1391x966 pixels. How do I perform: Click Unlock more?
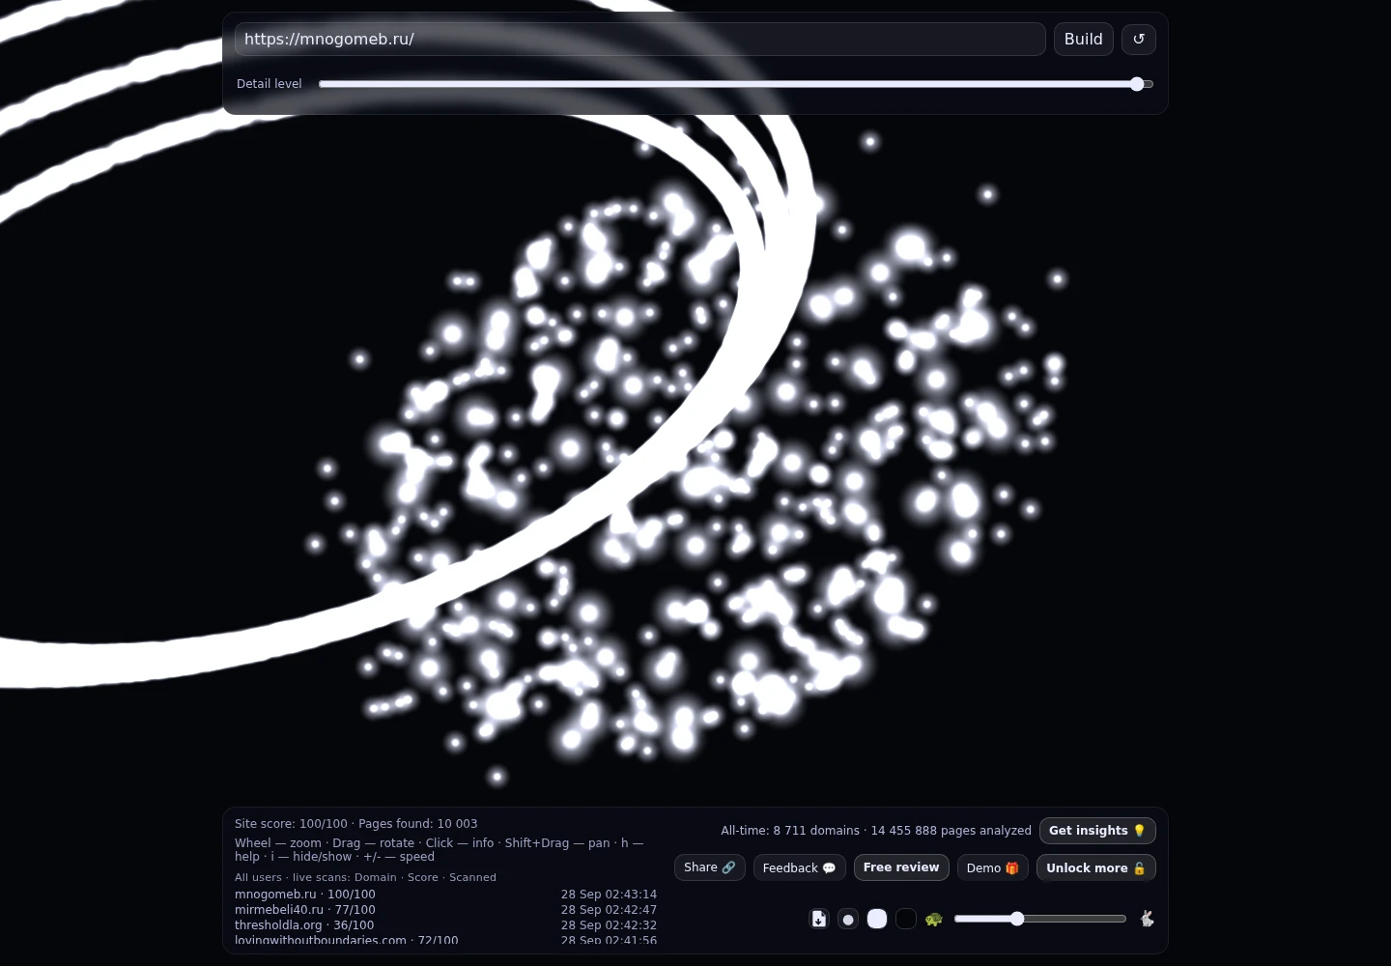(1096, 867)
